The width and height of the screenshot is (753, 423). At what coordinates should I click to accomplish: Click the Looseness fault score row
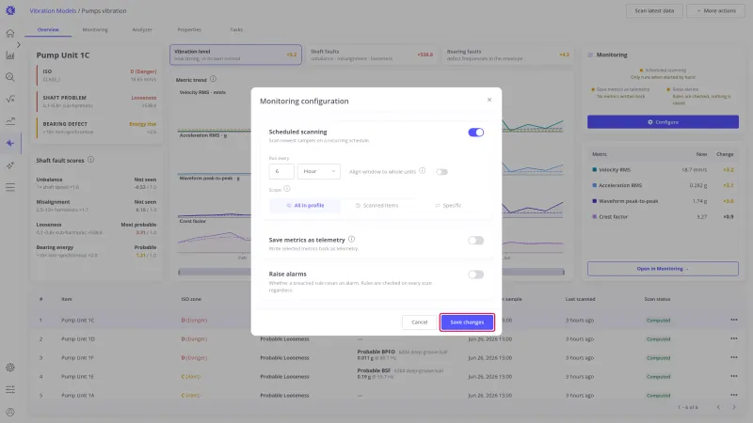coord(96,228)
